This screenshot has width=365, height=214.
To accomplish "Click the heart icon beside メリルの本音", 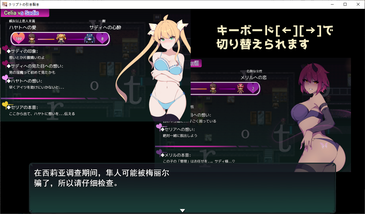I will click(159, 153).
